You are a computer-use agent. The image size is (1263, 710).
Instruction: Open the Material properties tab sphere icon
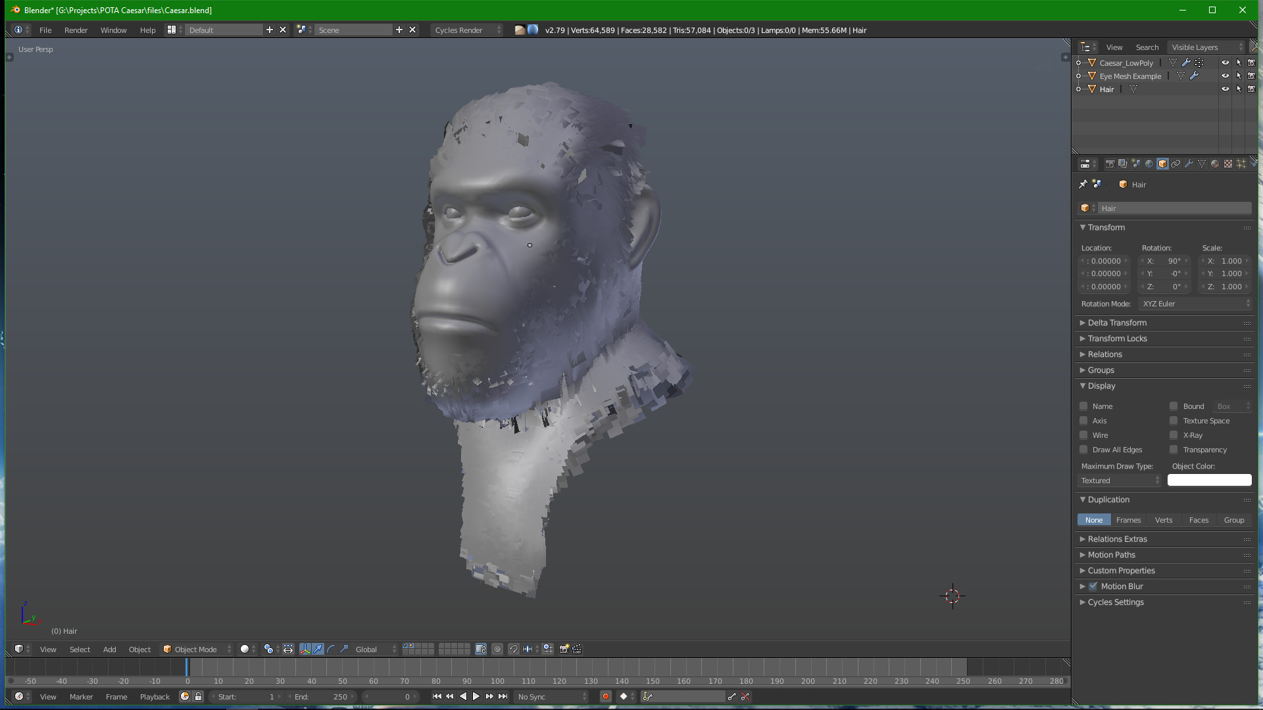(x=1215, y=164)
